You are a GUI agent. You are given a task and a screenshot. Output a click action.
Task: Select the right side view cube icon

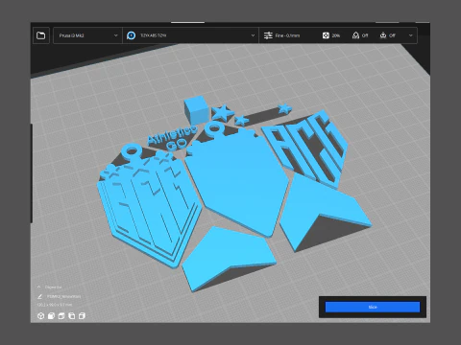click(82, 316)
